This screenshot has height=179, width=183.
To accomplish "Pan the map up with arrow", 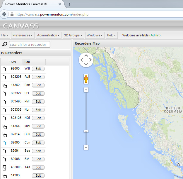I will 86,56.
